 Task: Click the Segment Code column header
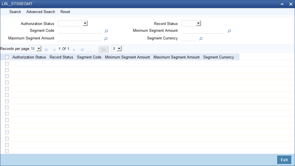89,57
